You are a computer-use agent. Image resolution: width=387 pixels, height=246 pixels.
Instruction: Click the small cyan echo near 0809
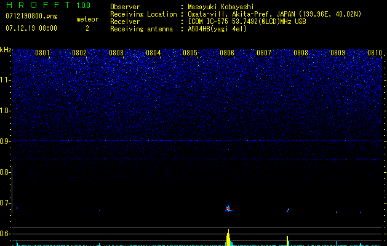click(336, 212)
